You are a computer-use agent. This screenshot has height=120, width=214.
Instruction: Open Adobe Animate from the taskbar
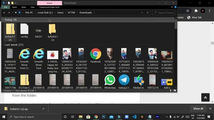(x=157, y=117)
